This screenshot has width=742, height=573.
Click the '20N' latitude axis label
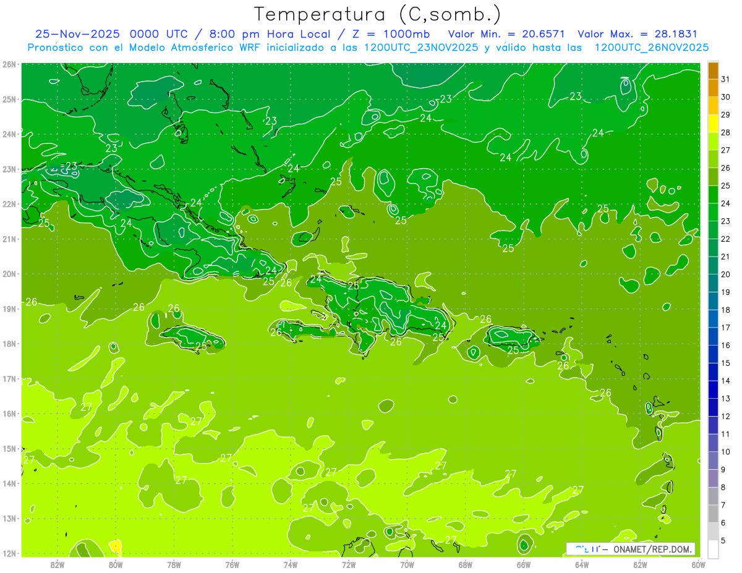pyautogui.click(x=9, y=274)
